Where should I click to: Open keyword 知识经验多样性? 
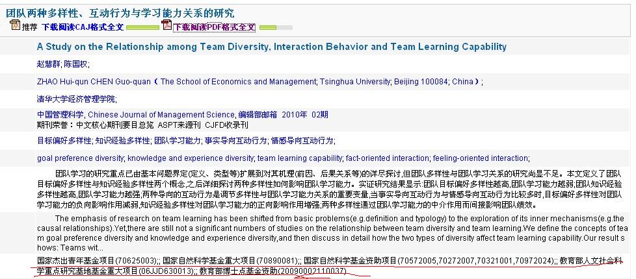pyautogui.click(x=122, y=141)
